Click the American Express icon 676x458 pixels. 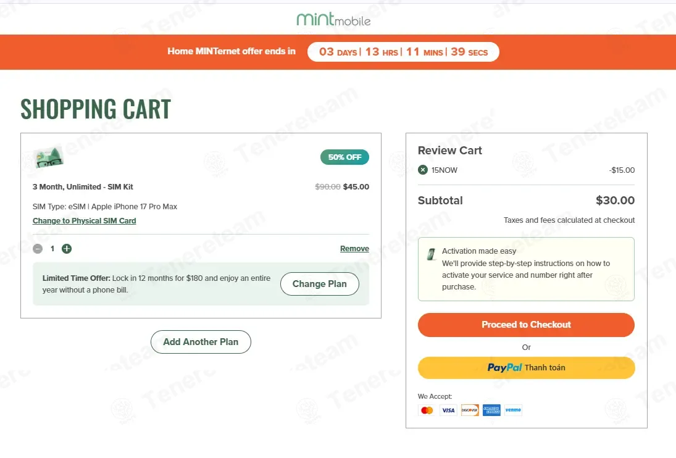click(491, 410)
